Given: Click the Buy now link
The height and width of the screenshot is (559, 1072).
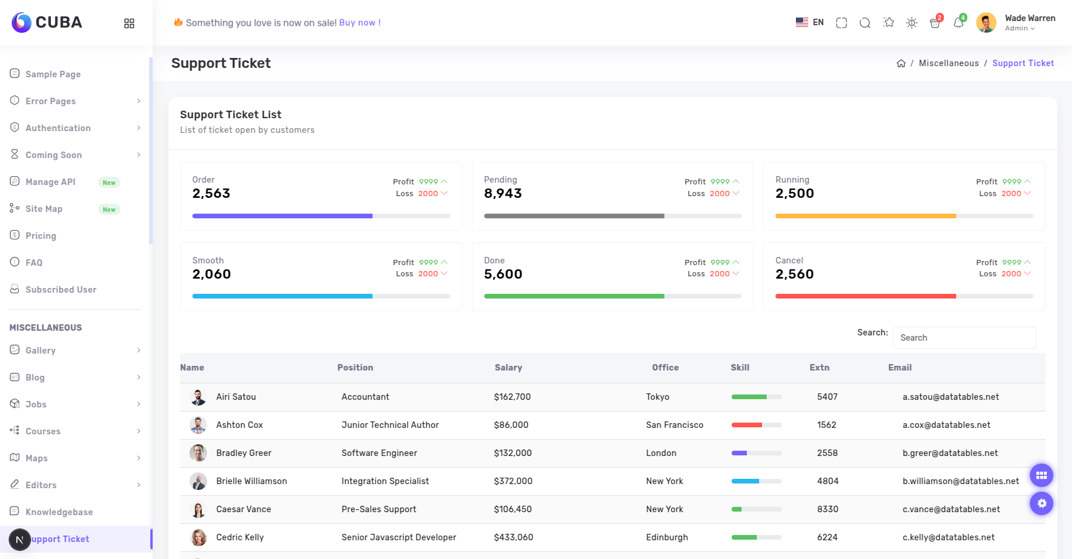Looking at the screenshot, I should pyautogui.click(x=360, y=23).
